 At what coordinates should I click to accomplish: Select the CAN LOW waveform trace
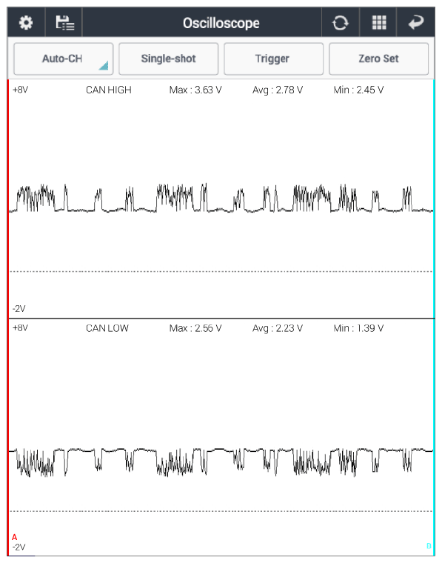[x=221, y=462]
